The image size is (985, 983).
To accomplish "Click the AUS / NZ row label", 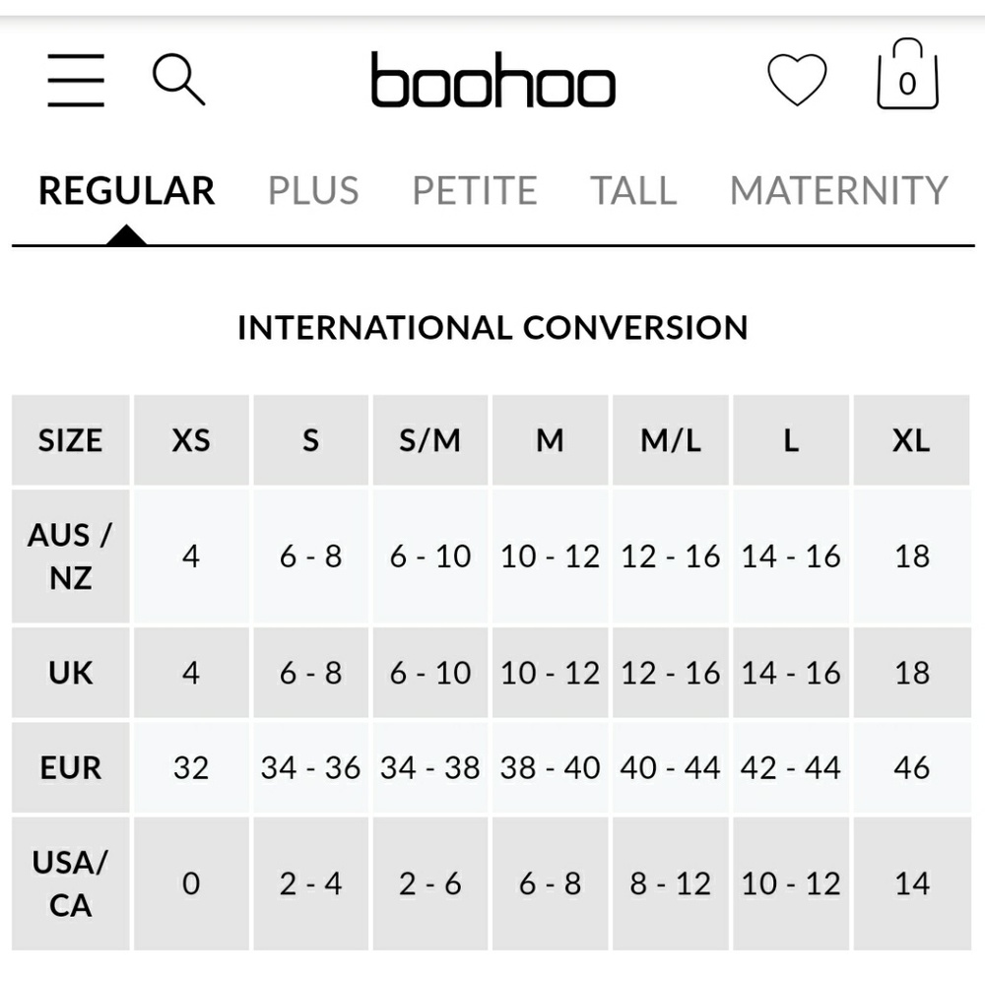I will (70, 557).
